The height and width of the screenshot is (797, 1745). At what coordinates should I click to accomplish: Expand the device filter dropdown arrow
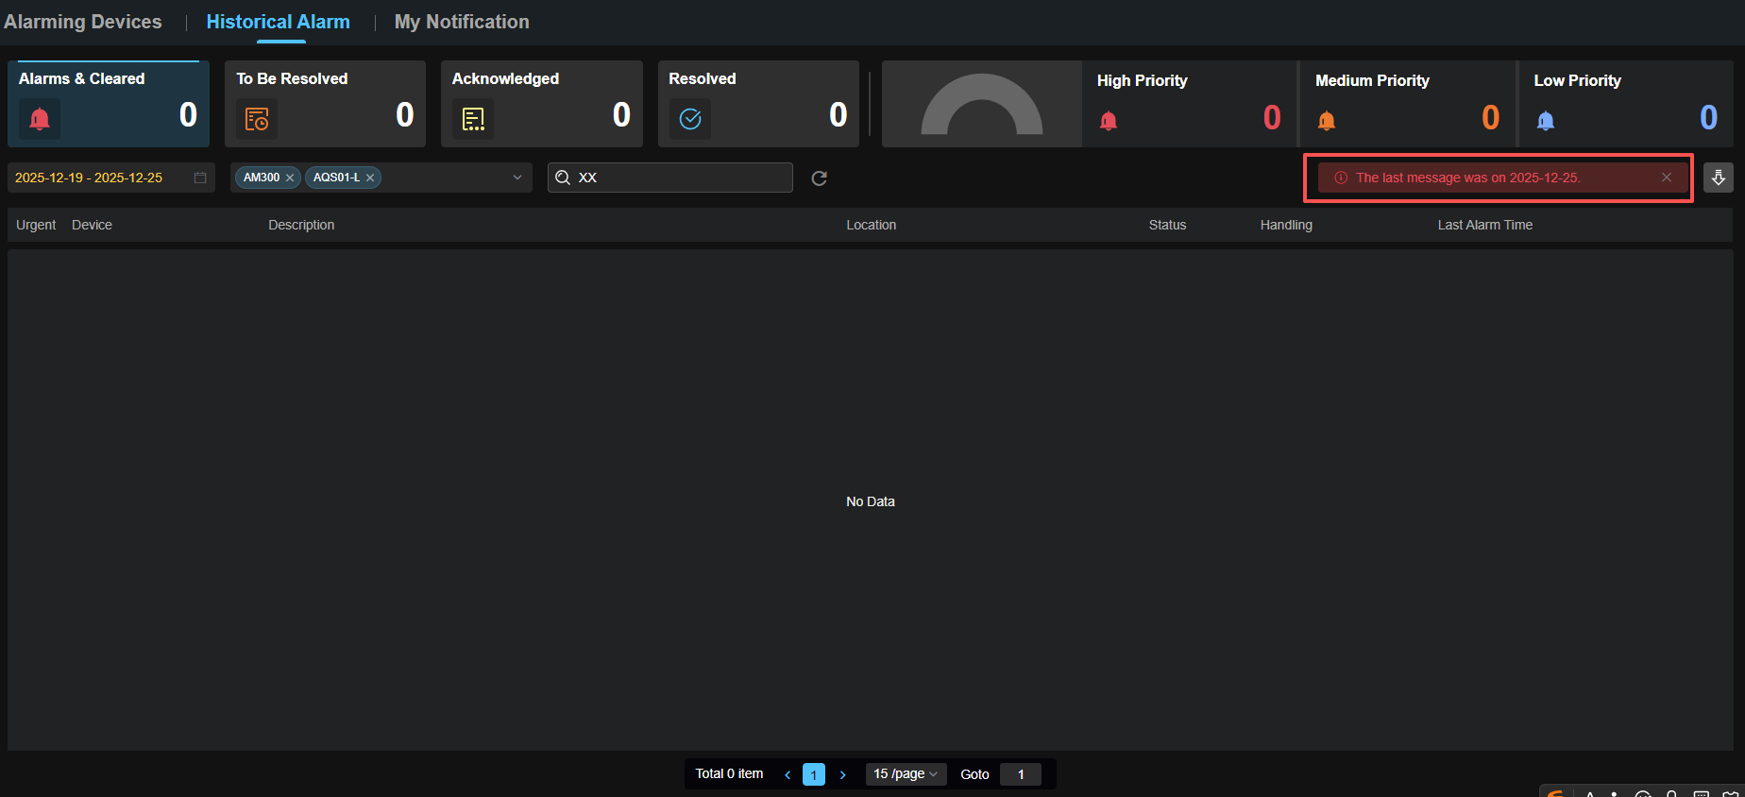point(517,178)
